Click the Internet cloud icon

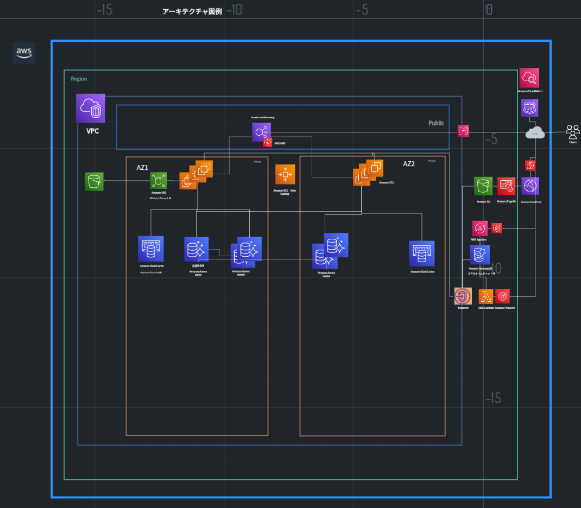tap(535, 132)
